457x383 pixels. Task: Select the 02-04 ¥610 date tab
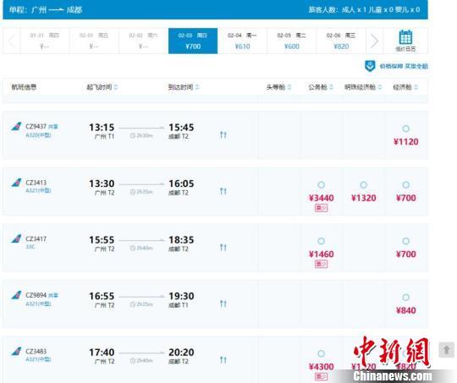[242, 41]
